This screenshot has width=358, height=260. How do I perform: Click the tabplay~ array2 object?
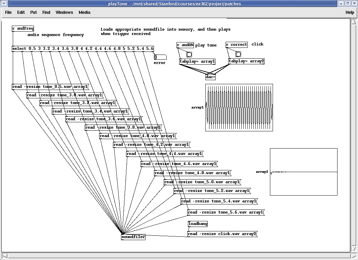click(x=246, y=61)
